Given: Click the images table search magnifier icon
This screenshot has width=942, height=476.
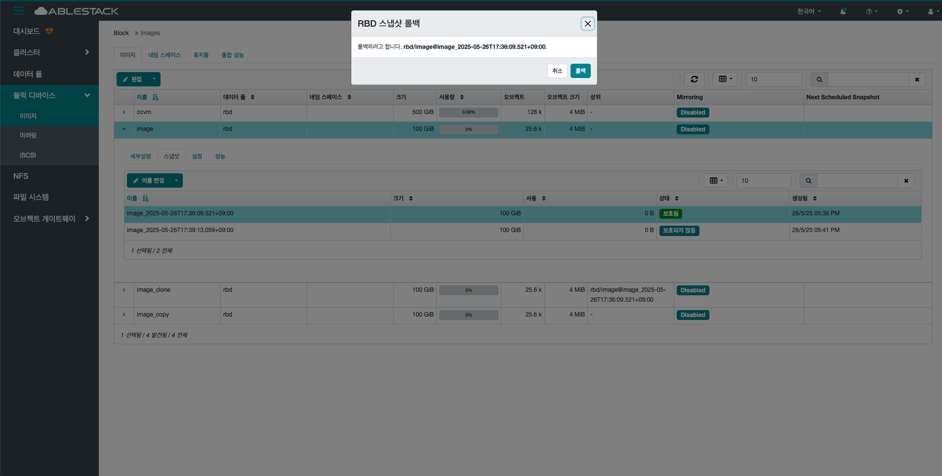Looking at the screenshot, I should 819,79.
